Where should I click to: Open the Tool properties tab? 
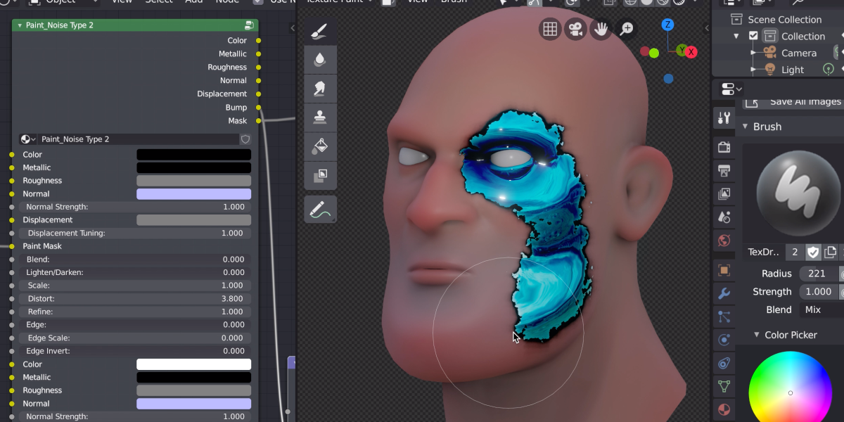pos(724,118)
